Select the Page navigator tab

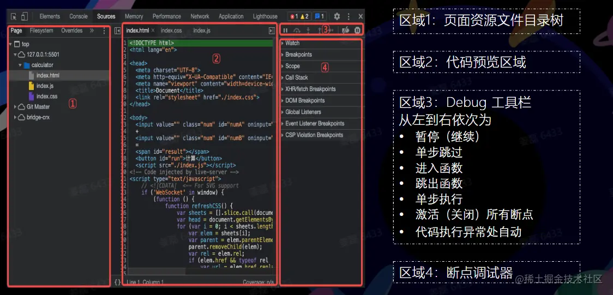click(16, 31)
